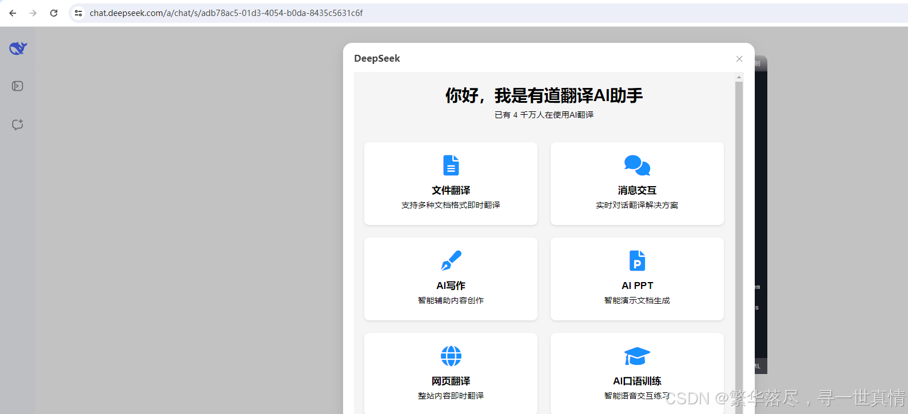The width and height of the screenshot is (908, 414).
Task: Open the 消息交互 card title
Action: [637, 190]
